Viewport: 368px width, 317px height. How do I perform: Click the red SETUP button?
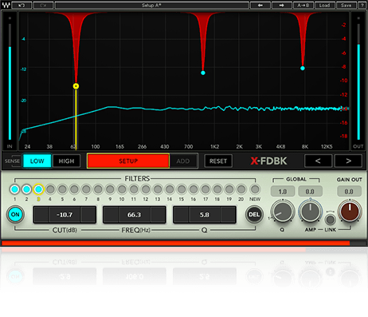[128, 161]
